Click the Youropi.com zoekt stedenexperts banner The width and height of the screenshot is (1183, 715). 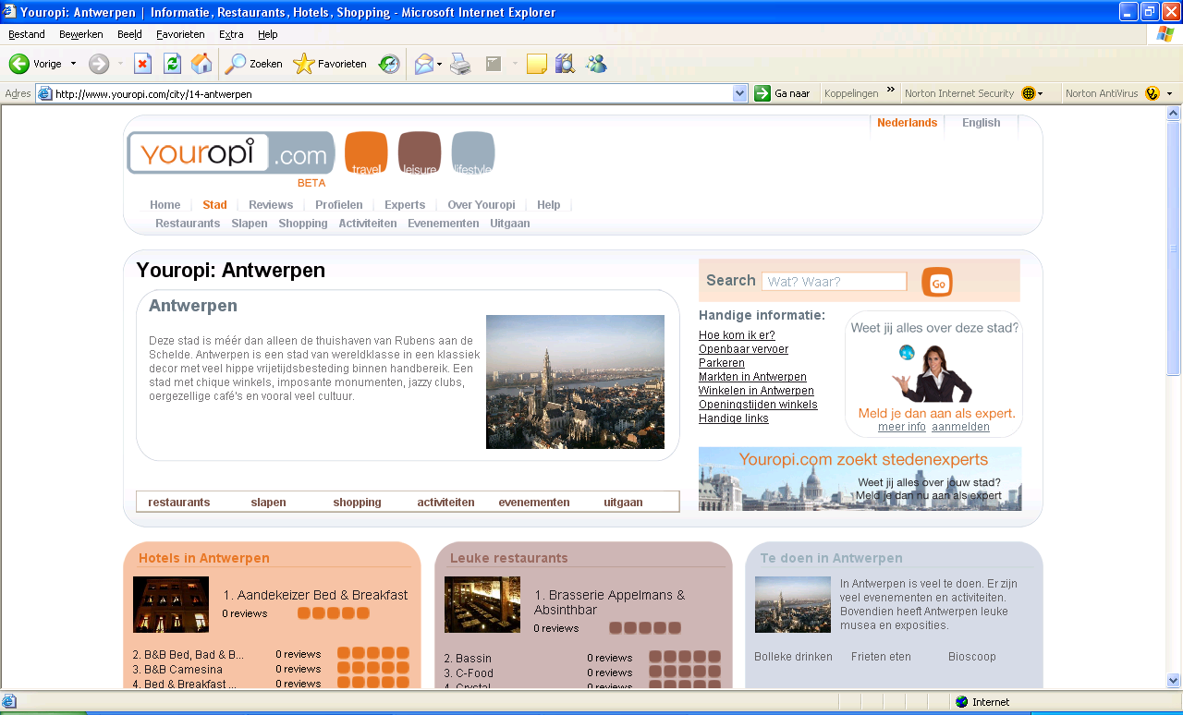860,479
